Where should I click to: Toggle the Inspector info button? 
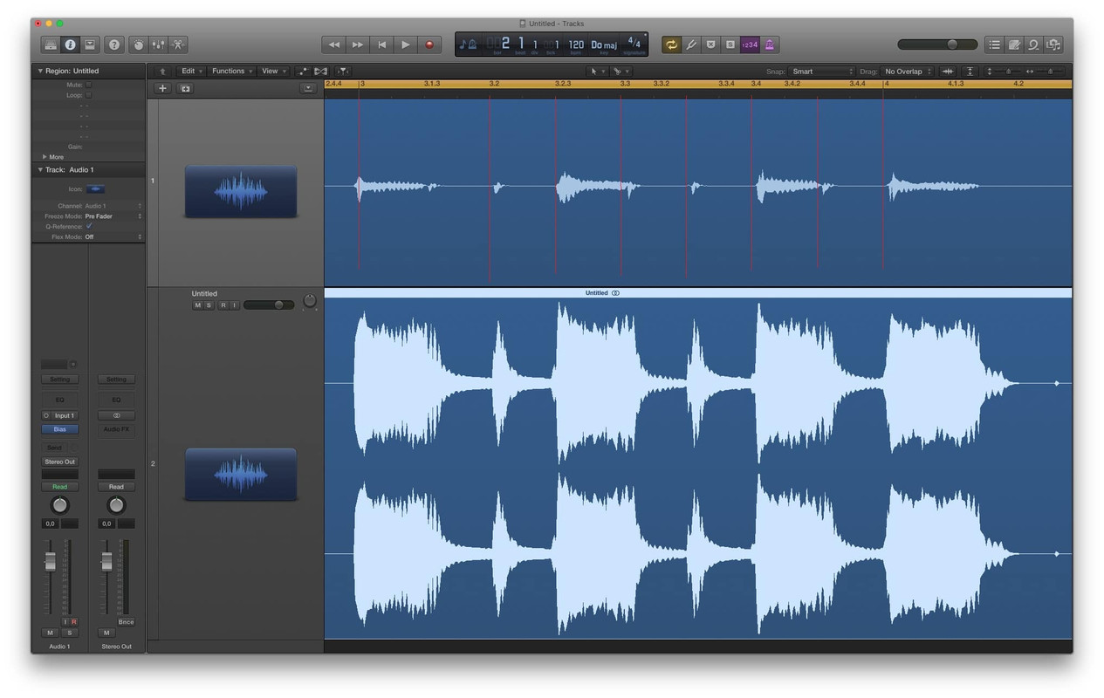[x=70, y=44]
